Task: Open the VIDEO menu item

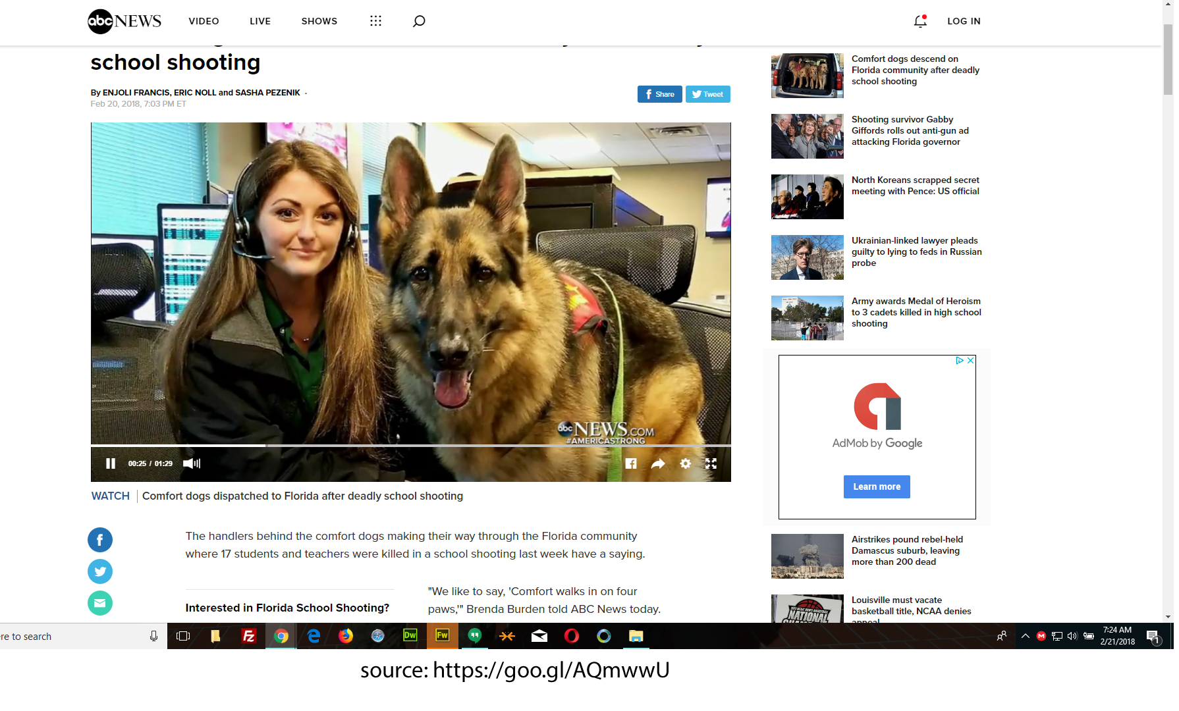Action: 204,21
